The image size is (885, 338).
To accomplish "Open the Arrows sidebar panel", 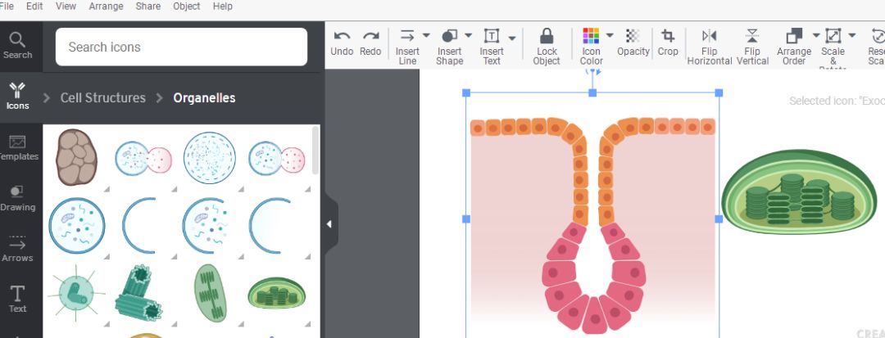I will point(17,249).
